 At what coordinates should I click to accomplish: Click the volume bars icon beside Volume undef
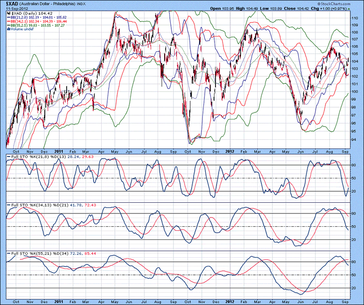point(7,29)
